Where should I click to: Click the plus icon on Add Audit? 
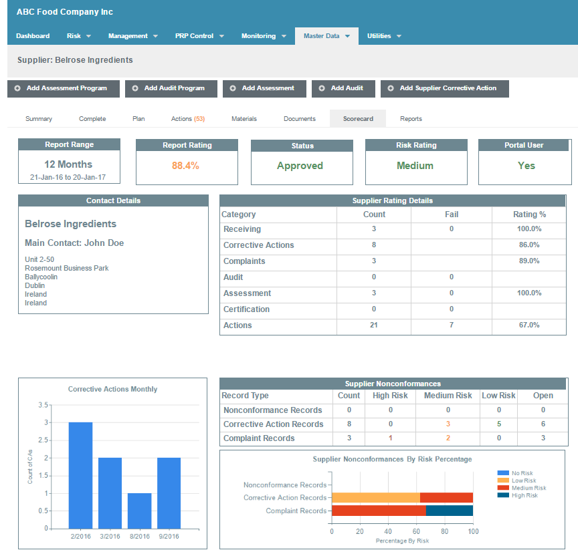pyautogui.click(x=322, y=88)
